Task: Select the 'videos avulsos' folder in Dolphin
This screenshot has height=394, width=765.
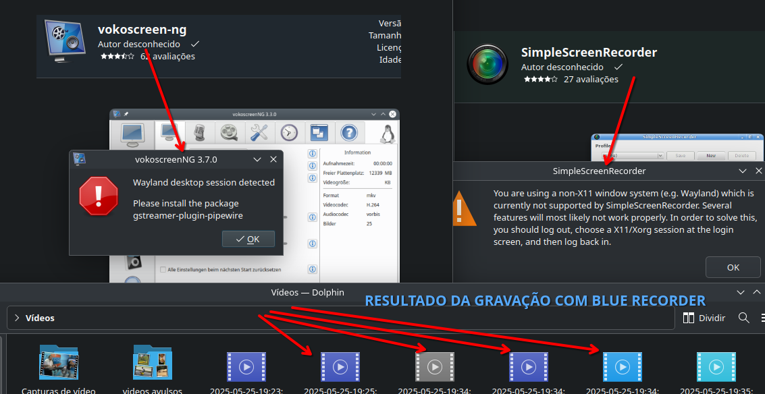Action: pyautogui.click(x=153, y=370)
